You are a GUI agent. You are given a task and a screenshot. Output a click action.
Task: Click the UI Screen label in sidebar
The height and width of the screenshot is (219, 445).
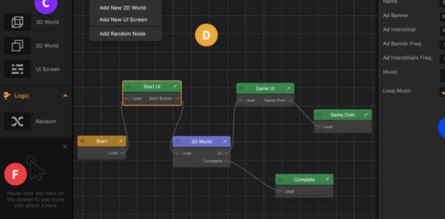click(x=48, y=69)
